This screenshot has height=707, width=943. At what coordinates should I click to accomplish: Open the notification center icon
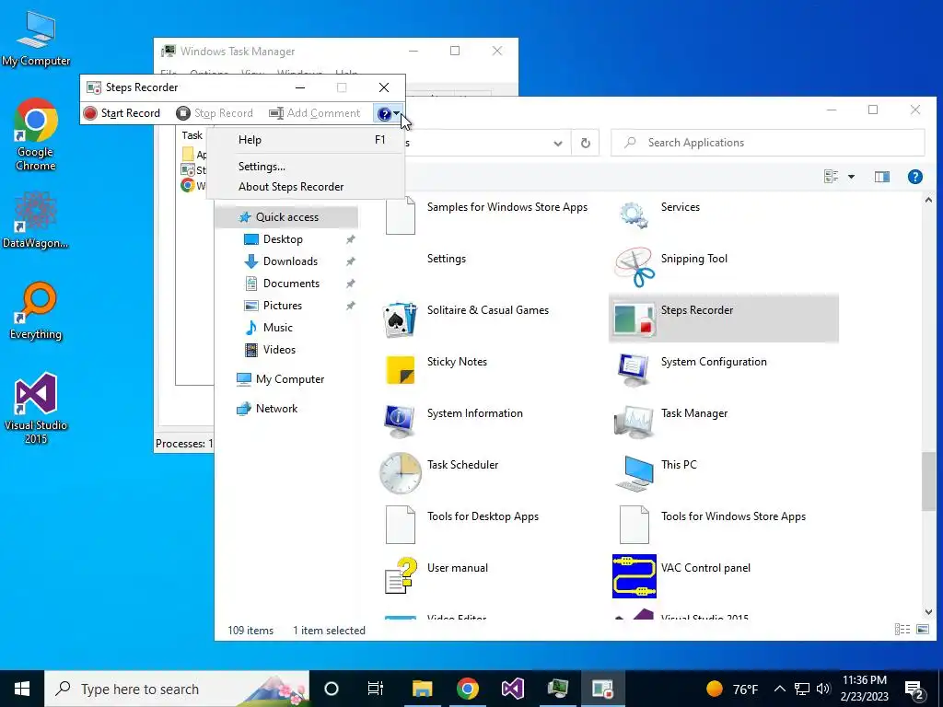click(914, 689)
